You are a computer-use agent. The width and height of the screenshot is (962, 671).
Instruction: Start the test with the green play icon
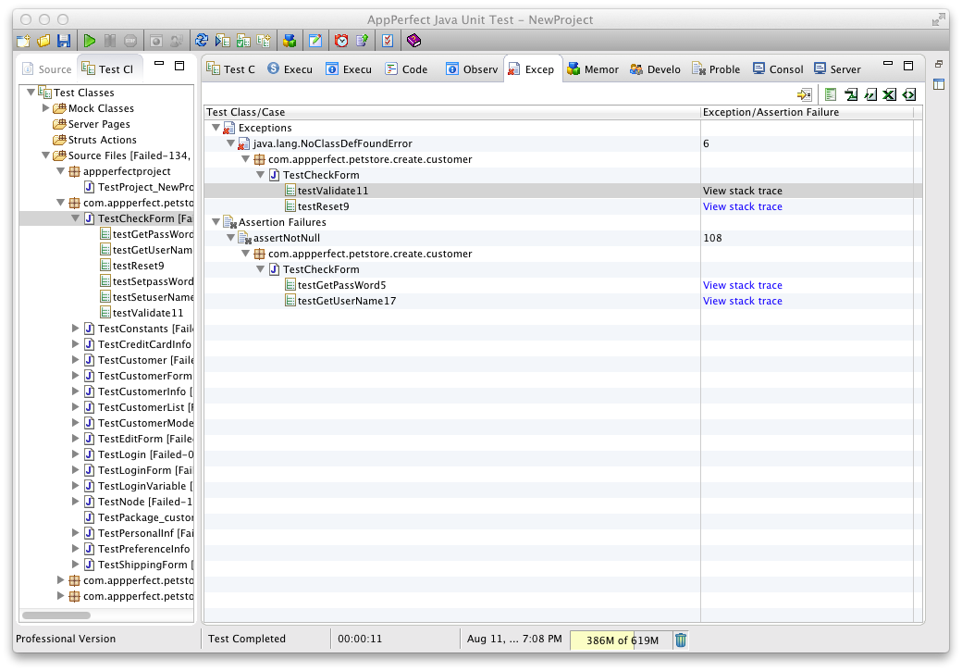(90, 41)
